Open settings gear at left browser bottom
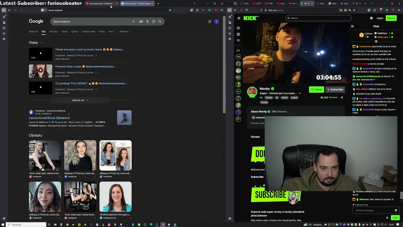Screen dimensions: 403x227 click(x=4, y=218)
